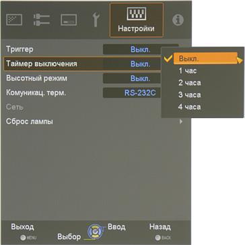Screen dimensions: 245x245
Task: Click the Выбор label
Action: pyautogui.click(x=69, y=237)
